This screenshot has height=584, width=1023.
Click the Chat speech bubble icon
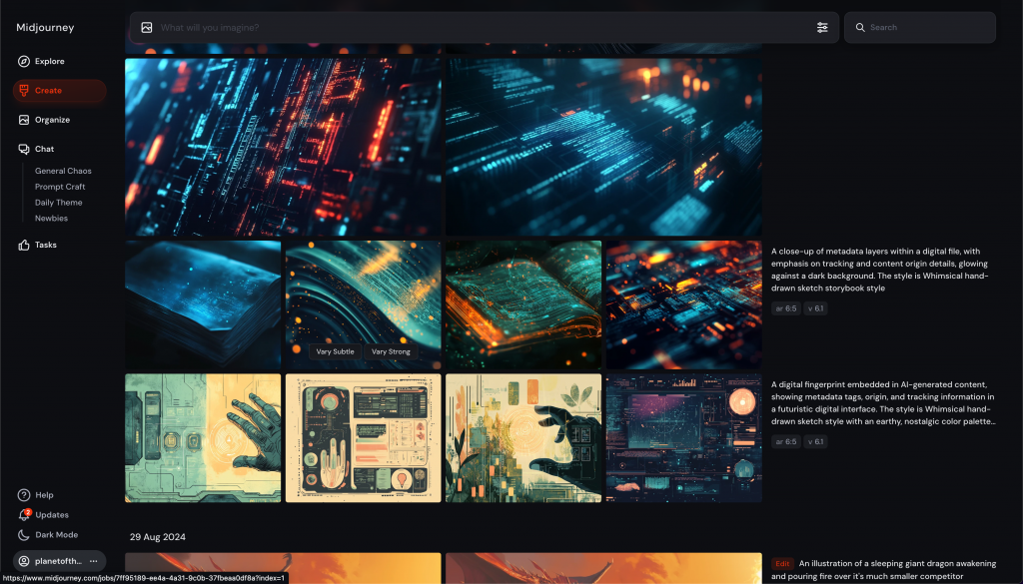click(24, 149)
